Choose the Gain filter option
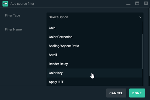Image resolution: width=150 pixels, height=100 pixels. pos(52,28)
